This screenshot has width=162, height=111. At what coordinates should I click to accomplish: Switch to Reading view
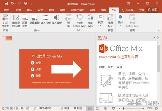tap(106, 108)
